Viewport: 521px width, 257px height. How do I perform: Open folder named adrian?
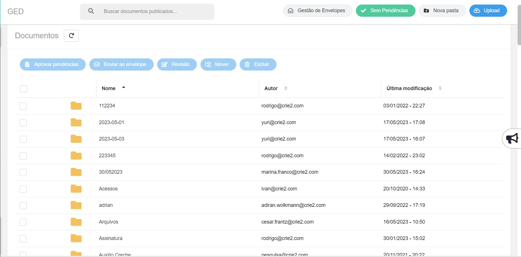[106, 205]
